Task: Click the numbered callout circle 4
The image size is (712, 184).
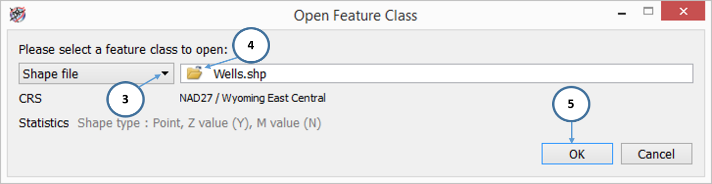Action: click(251, 45)
